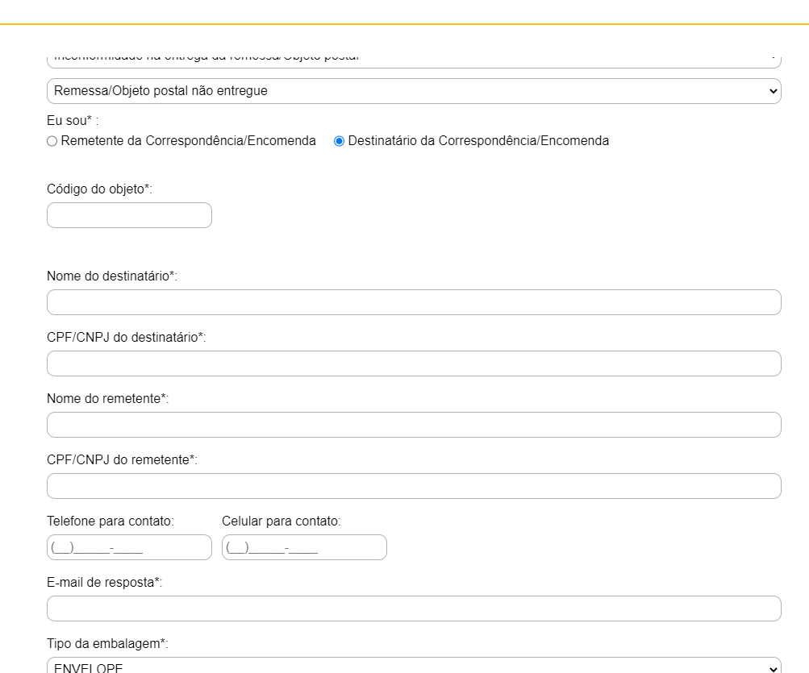Click the 'CPF/CNPJ do remetente*:' label
Viewport: 809px width, 673px height.
click(x=123, y=460)
